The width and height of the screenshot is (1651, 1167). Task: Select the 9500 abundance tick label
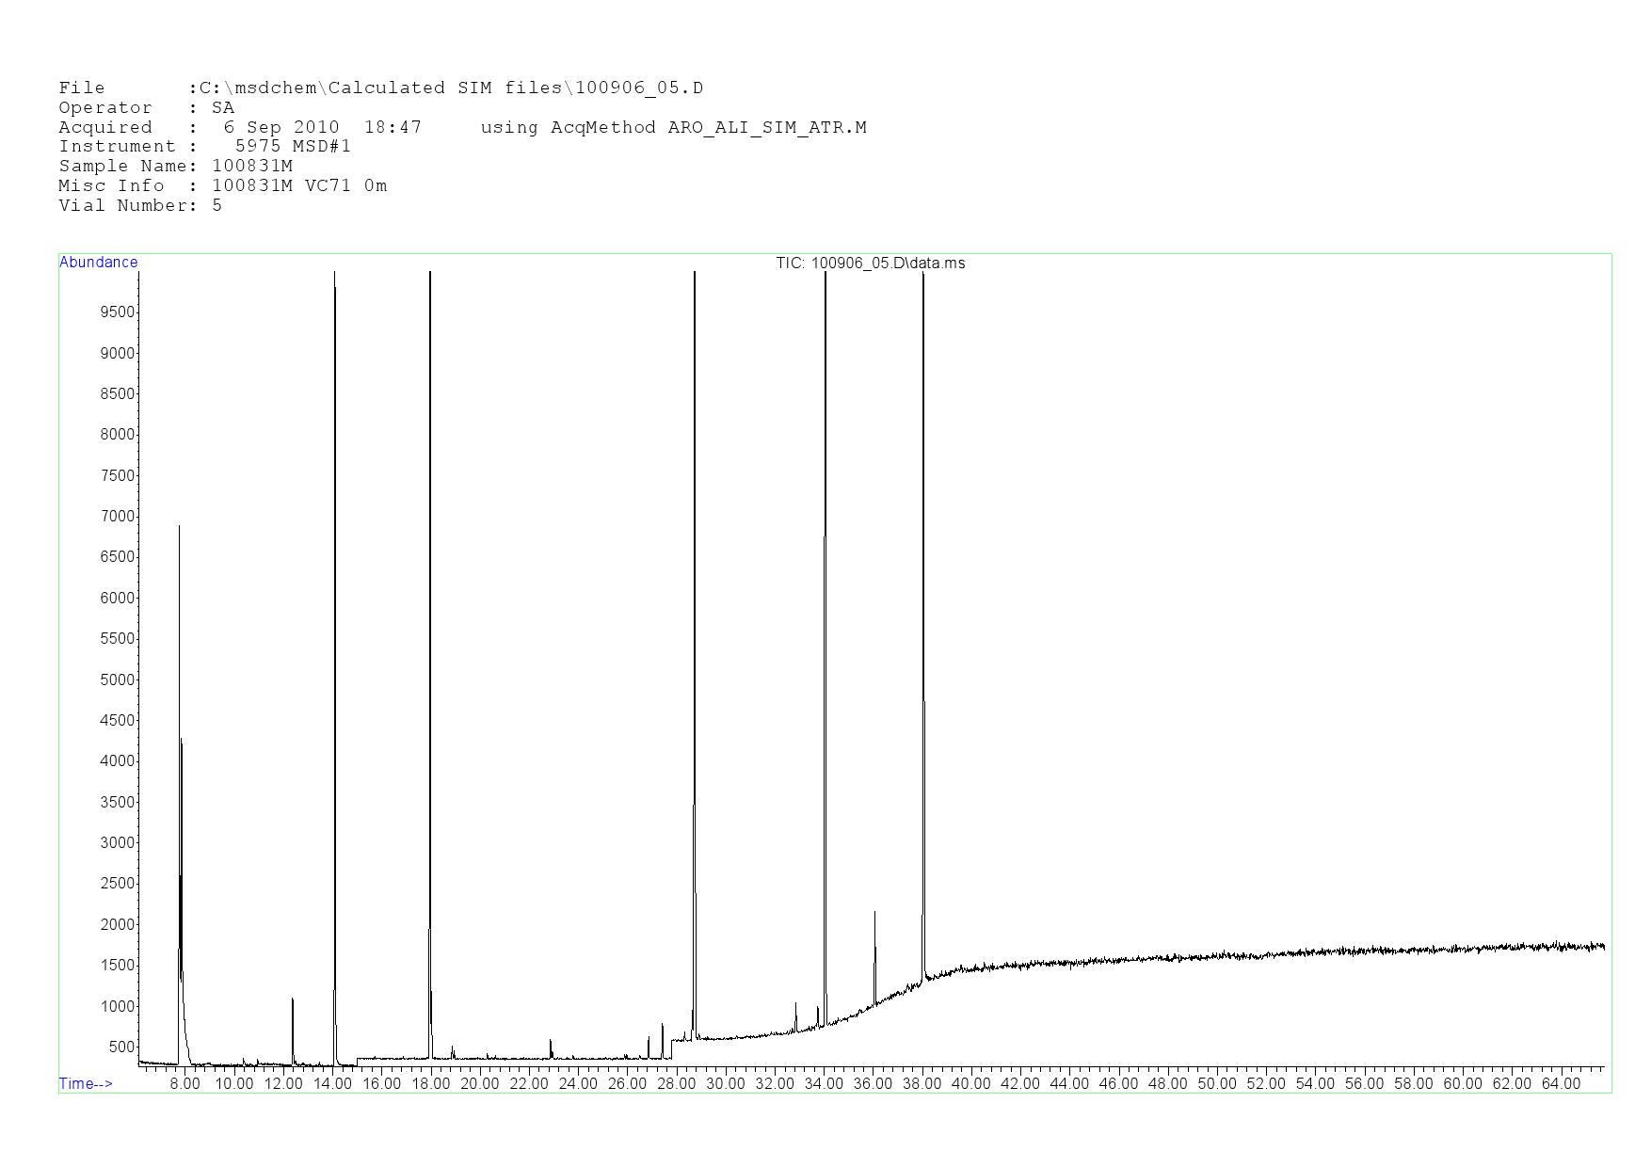[x=118, y=312]
